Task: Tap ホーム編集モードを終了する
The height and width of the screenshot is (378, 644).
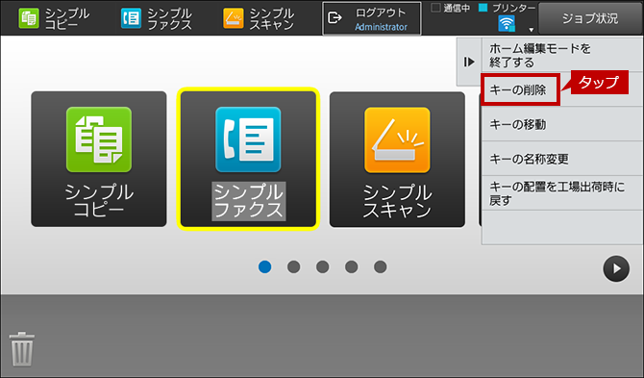Action: pyautogui.click(x=562, y=56)
